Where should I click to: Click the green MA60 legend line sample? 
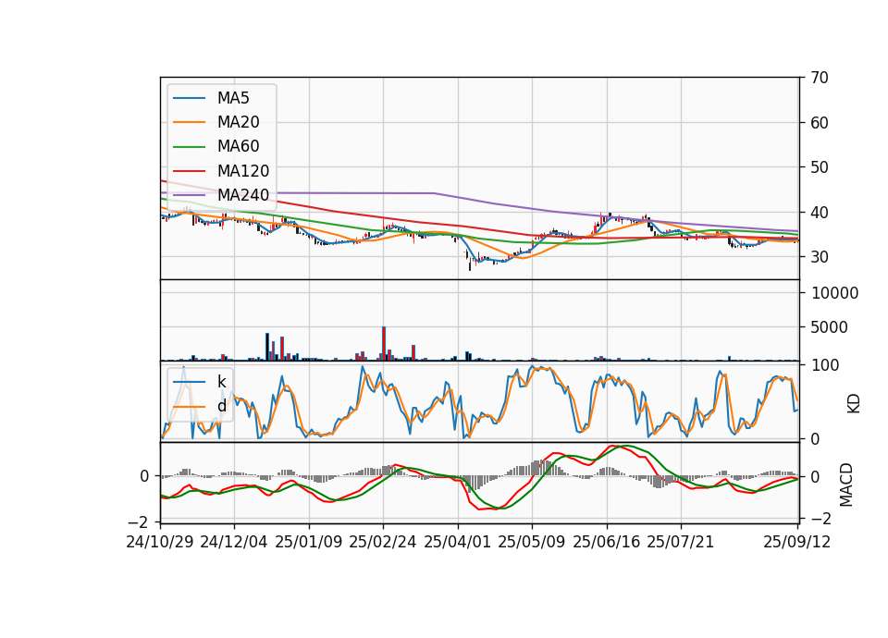pos(189,147)
